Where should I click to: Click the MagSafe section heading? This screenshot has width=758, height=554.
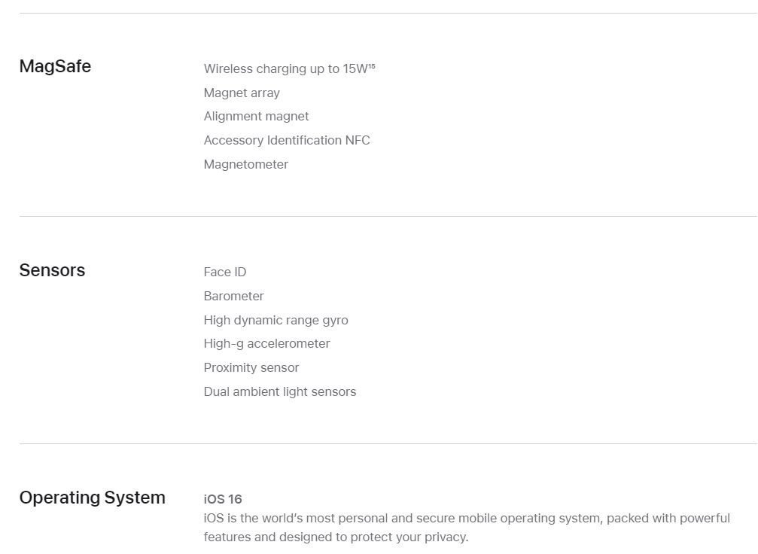tap(55, 66)
